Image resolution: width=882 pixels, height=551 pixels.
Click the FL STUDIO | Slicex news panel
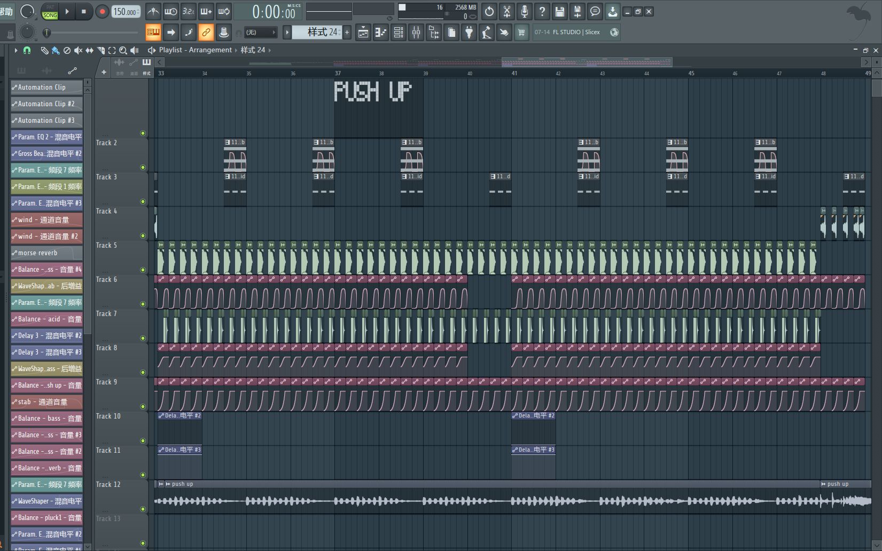576,33
